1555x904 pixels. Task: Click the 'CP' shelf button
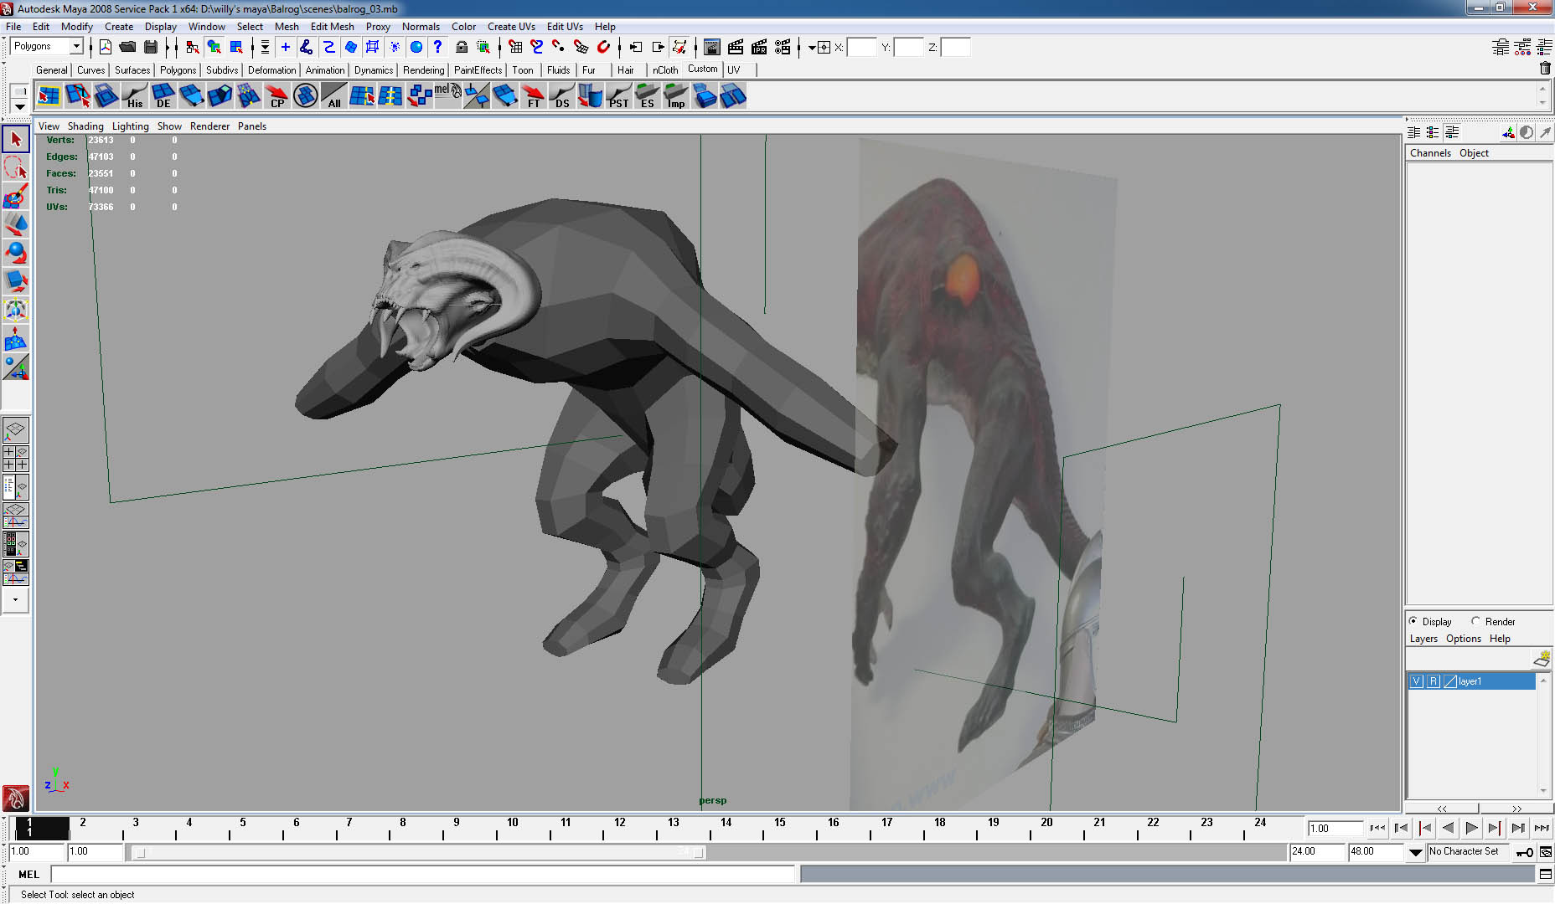(276, 95)
